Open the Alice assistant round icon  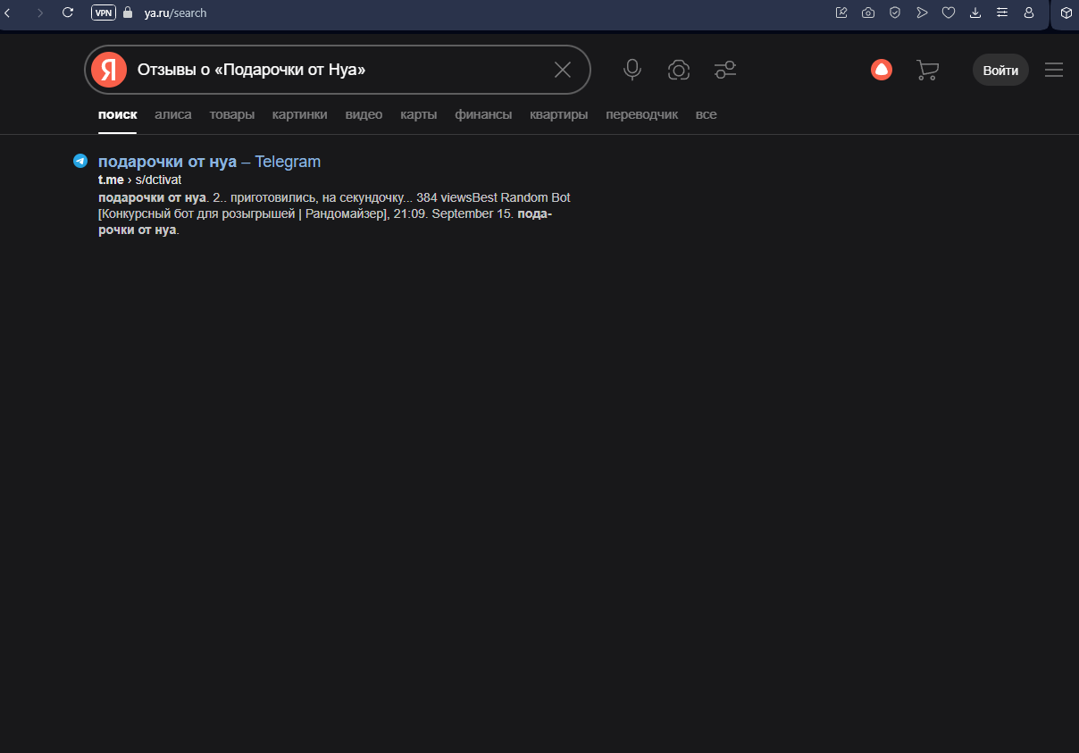tap(882, 70)
